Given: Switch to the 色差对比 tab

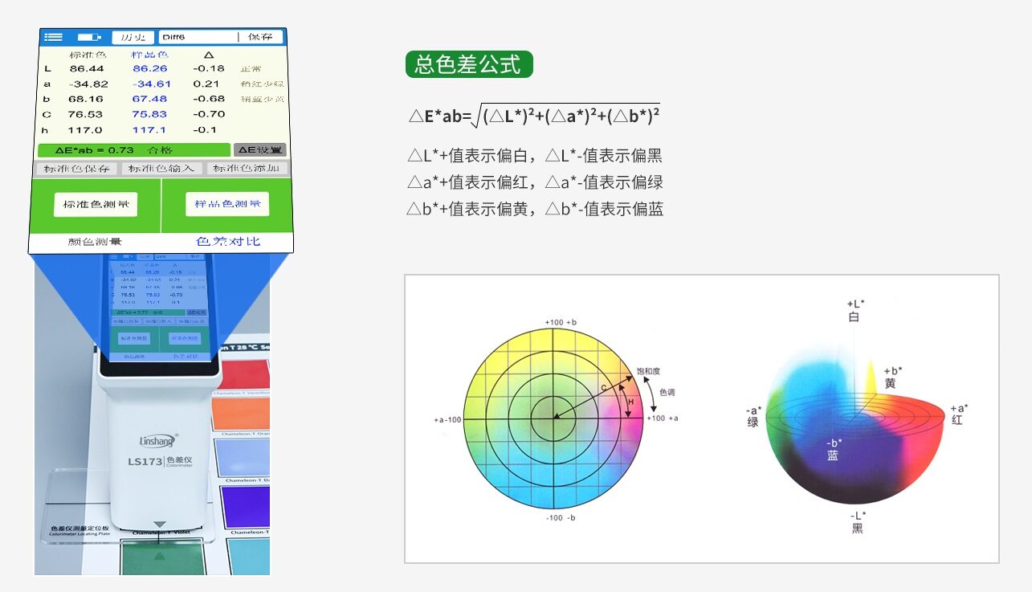Looking at the screenshot, I should (x=228, y=242).
